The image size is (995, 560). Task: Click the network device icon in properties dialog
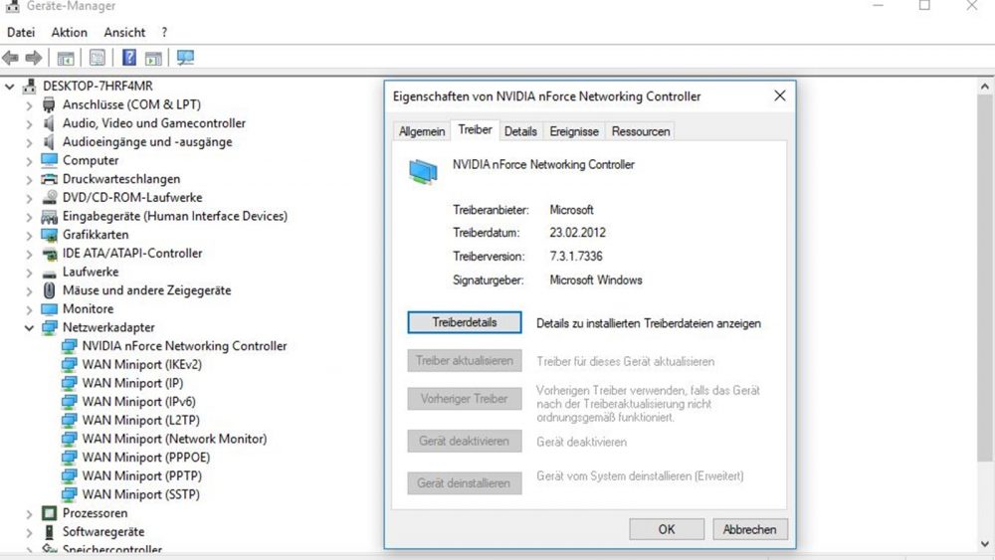(423, 171)
